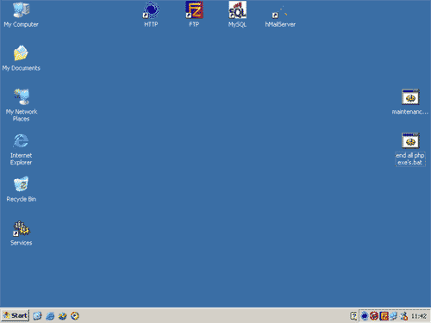Viewport: 431px width, 323px height.
Task: Click the taskbar clock showing 11:42
Action: tap(419, 316)
